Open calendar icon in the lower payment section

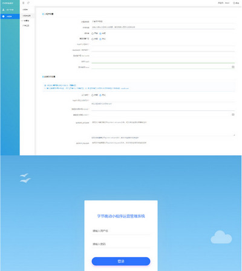coord(233,115)
